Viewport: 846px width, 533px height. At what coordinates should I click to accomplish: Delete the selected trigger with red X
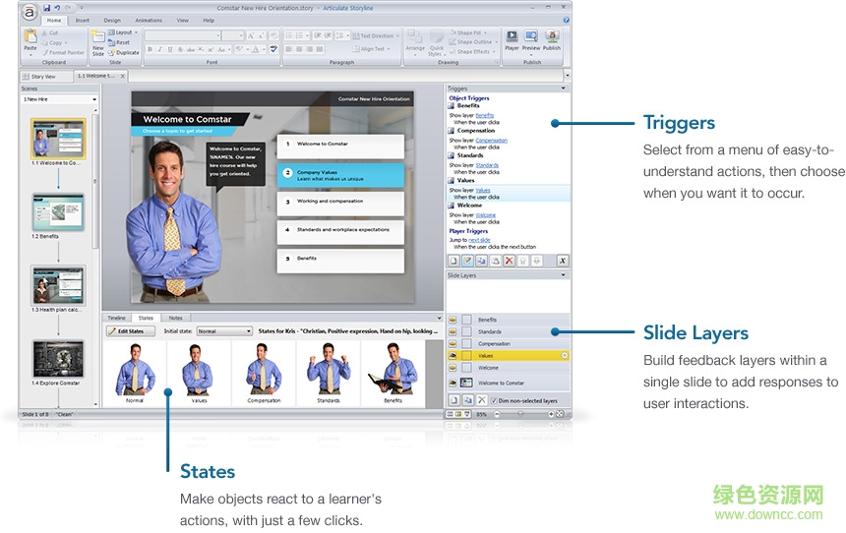[509, 261]
